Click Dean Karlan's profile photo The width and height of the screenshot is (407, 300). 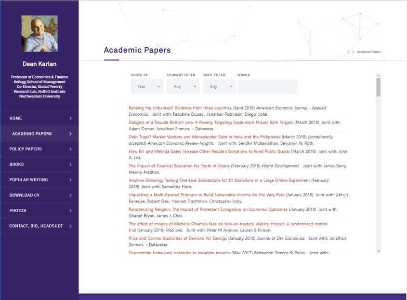(x=39, y=34)
